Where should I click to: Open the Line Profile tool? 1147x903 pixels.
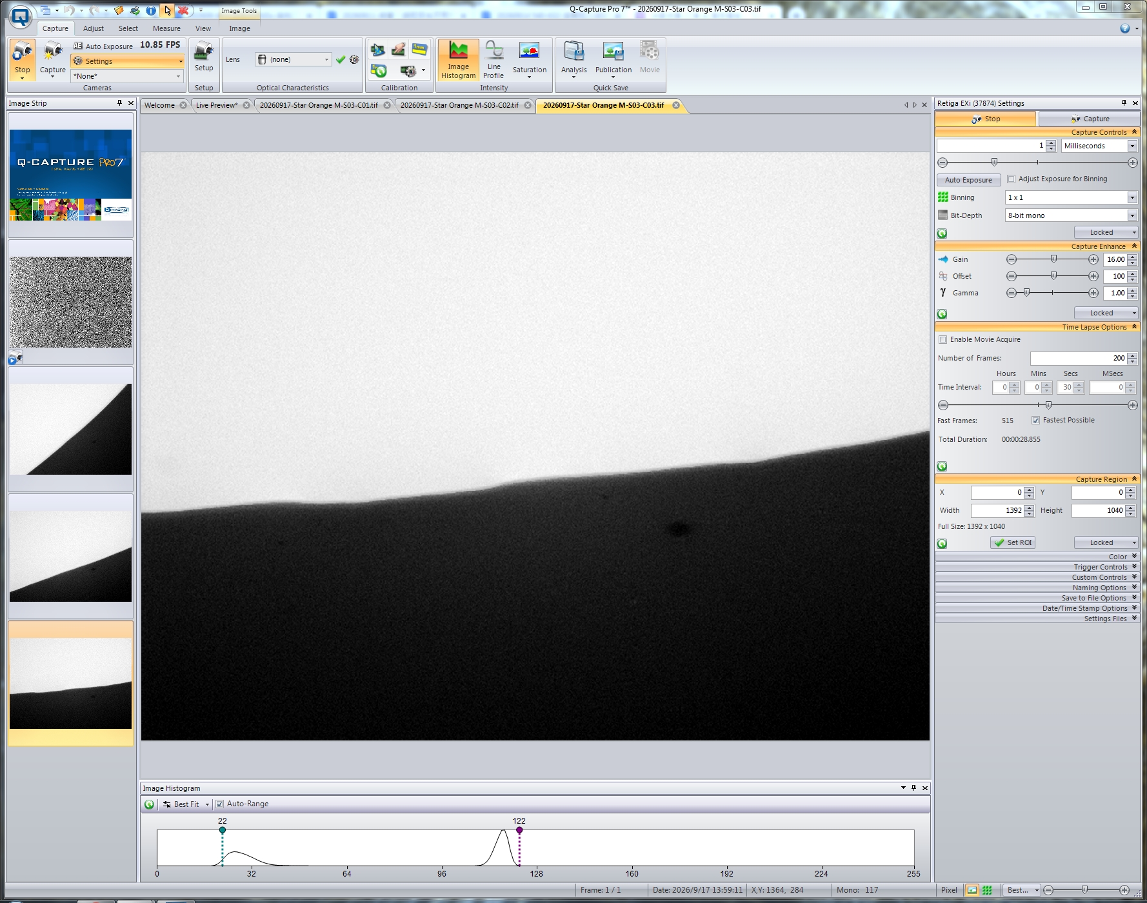pos(494,60)
